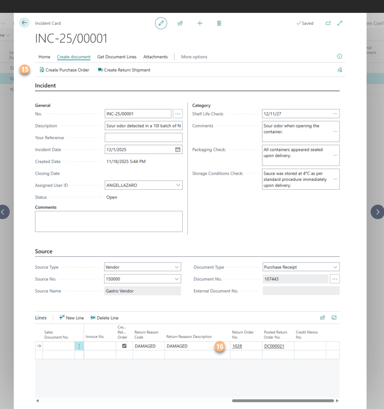Image resolution: width=384 pixels, height=409 pixels.
Task: Go to the next record arrow
Action: click(378, 212)
